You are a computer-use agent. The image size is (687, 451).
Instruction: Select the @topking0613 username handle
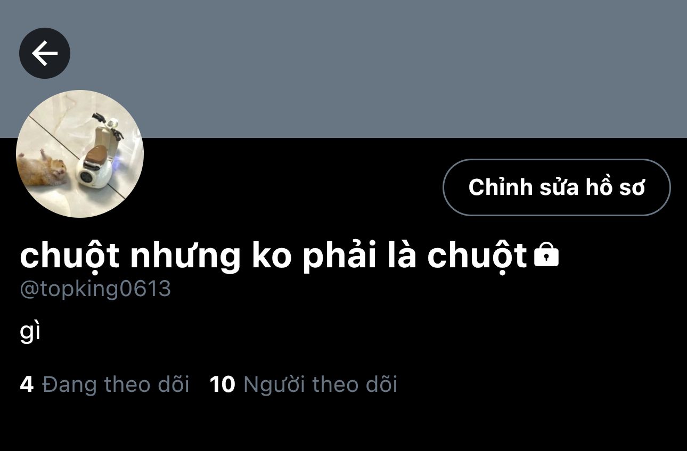(x=95, y=289)
